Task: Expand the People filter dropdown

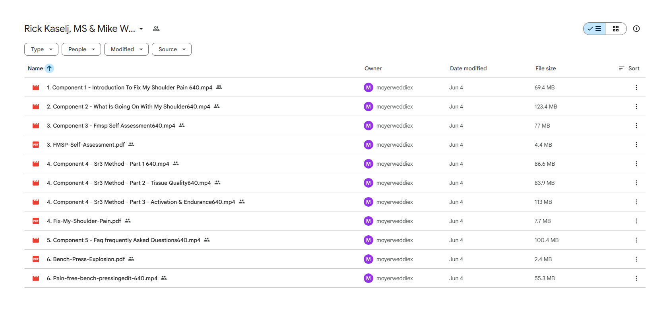Action: pos(81,49)
